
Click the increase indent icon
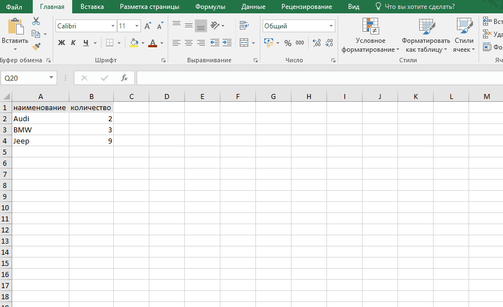pyautogui.click(x=227, y=43)
